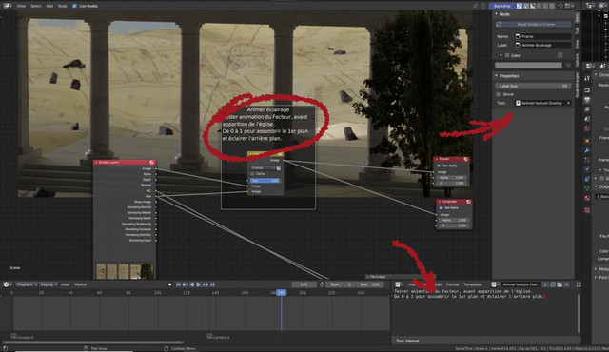Screen dimensions: 609x352
Task: Click the current frame field showing 185
Action: (304, 284)
